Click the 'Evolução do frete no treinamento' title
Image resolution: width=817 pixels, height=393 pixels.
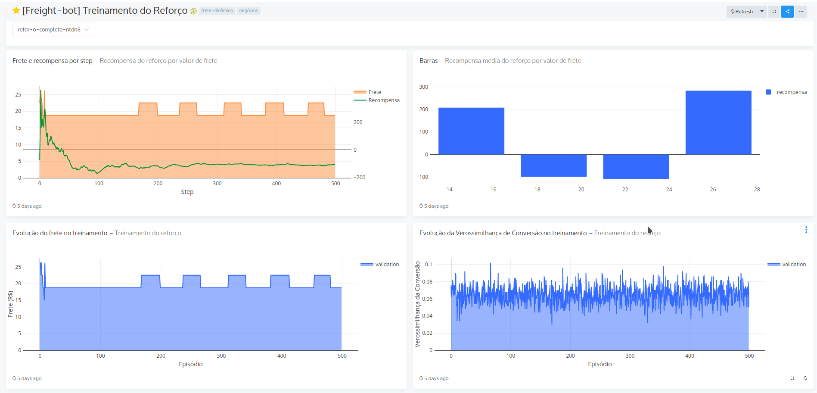tap(60, 233)
